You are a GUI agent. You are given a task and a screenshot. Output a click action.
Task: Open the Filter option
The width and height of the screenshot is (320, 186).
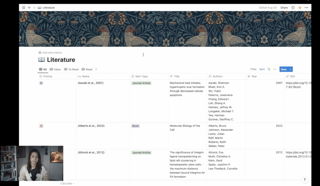[253, 69]
